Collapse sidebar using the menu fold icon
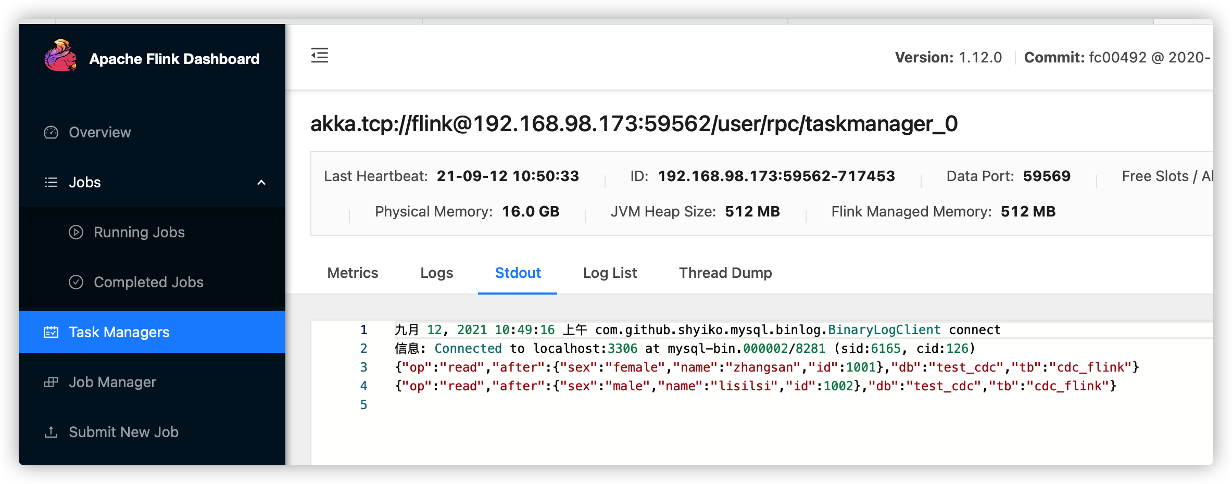This screenshot has height=484, width=1232. [320, 55]
